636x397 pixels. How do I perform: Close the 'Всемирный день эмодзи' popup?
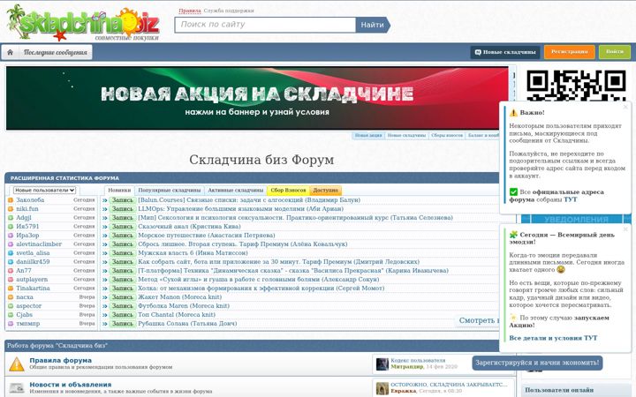(x=625, y=229)
